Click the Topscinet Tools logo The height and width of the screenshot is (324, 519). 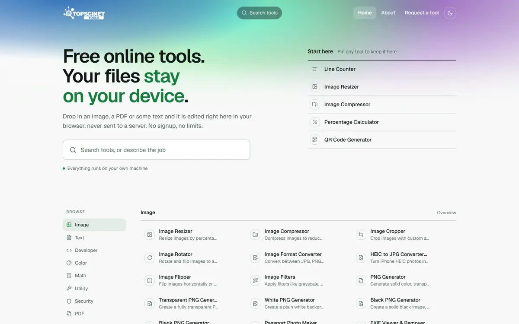pyautogui.click(x=84, y=13)
